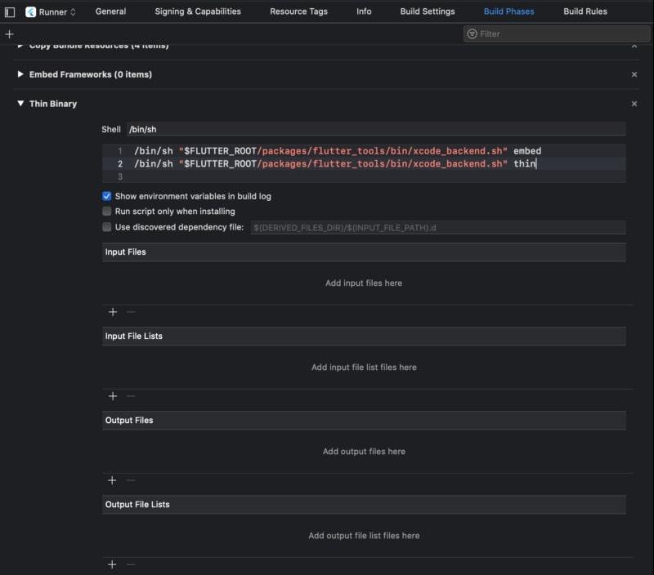This screenshot has height=575, width=654.
Task: Remove the Thin Binary phase with X
Action: 634,104
